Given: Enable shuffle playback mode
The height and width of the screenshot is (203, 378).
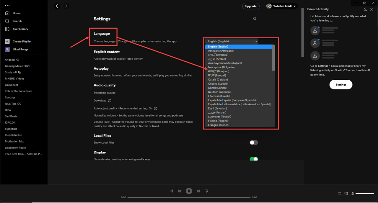Looking at the screenshot, I should tap(172, 191).
